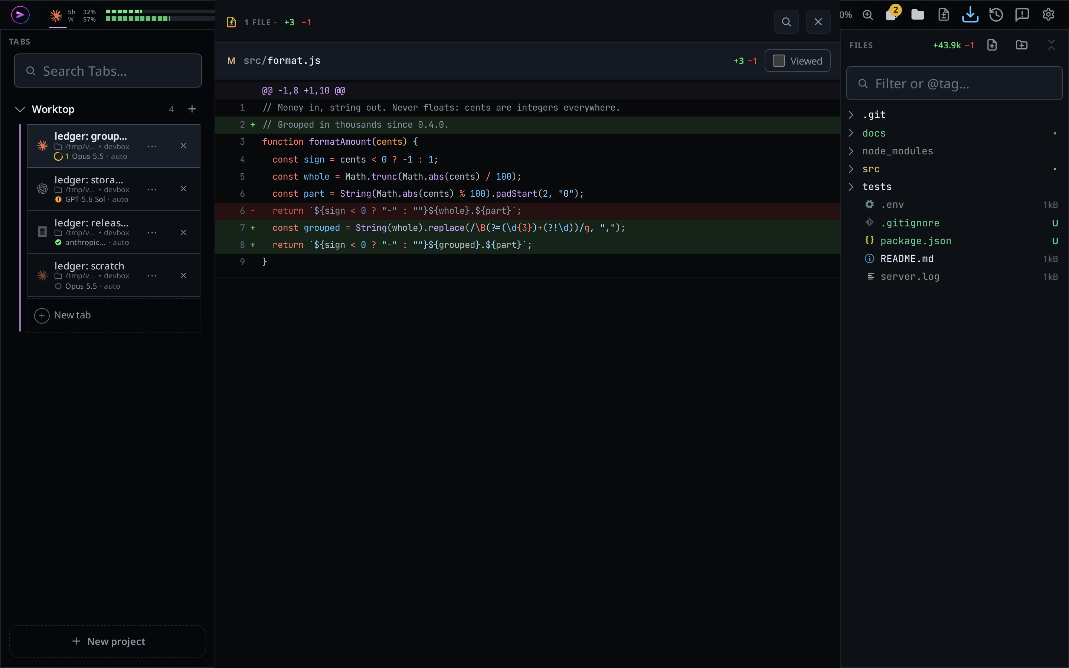Click the purple app logo icon
The width and height of the screenshot is (1069, 668).
tap(20, 15)
